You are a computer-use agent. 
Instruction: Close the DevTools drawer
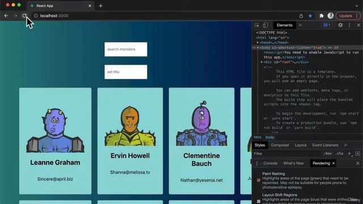pyautogui.click(x=358, y=163)
